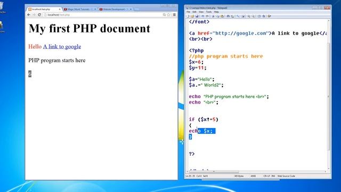The image size is (341, 192).
Task: Click the 'My first PHP document' heading
Action: coord(90,28)
